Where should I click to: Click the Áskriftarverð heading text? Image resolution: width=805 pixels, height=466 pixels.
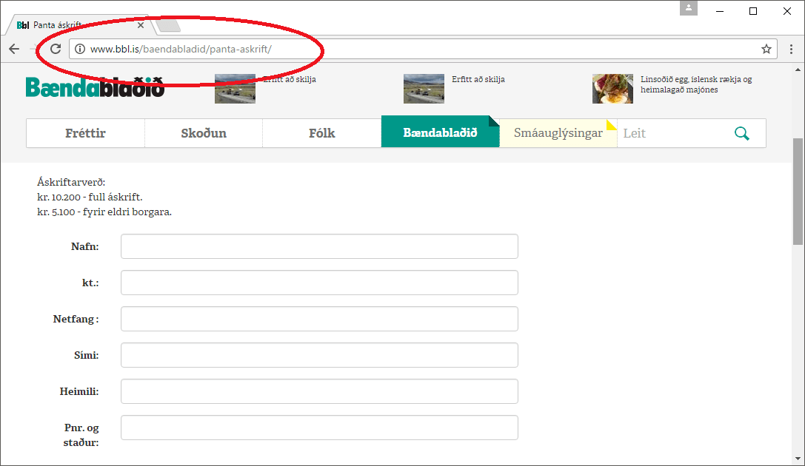[x=71, y=182]
